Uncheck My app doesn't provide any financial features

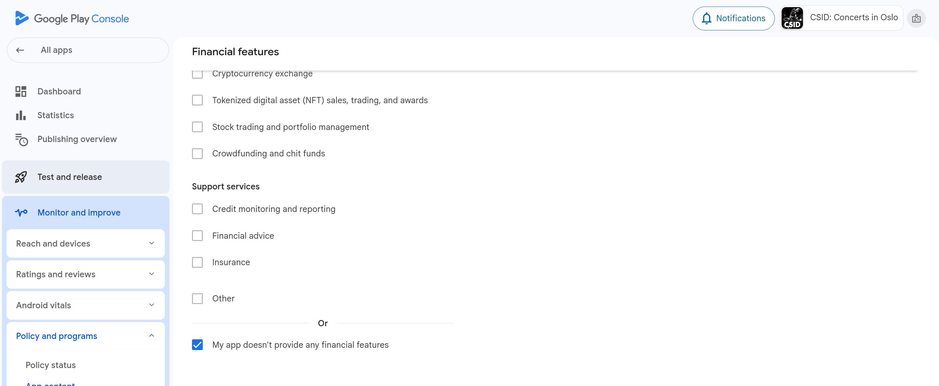(197, 345)
